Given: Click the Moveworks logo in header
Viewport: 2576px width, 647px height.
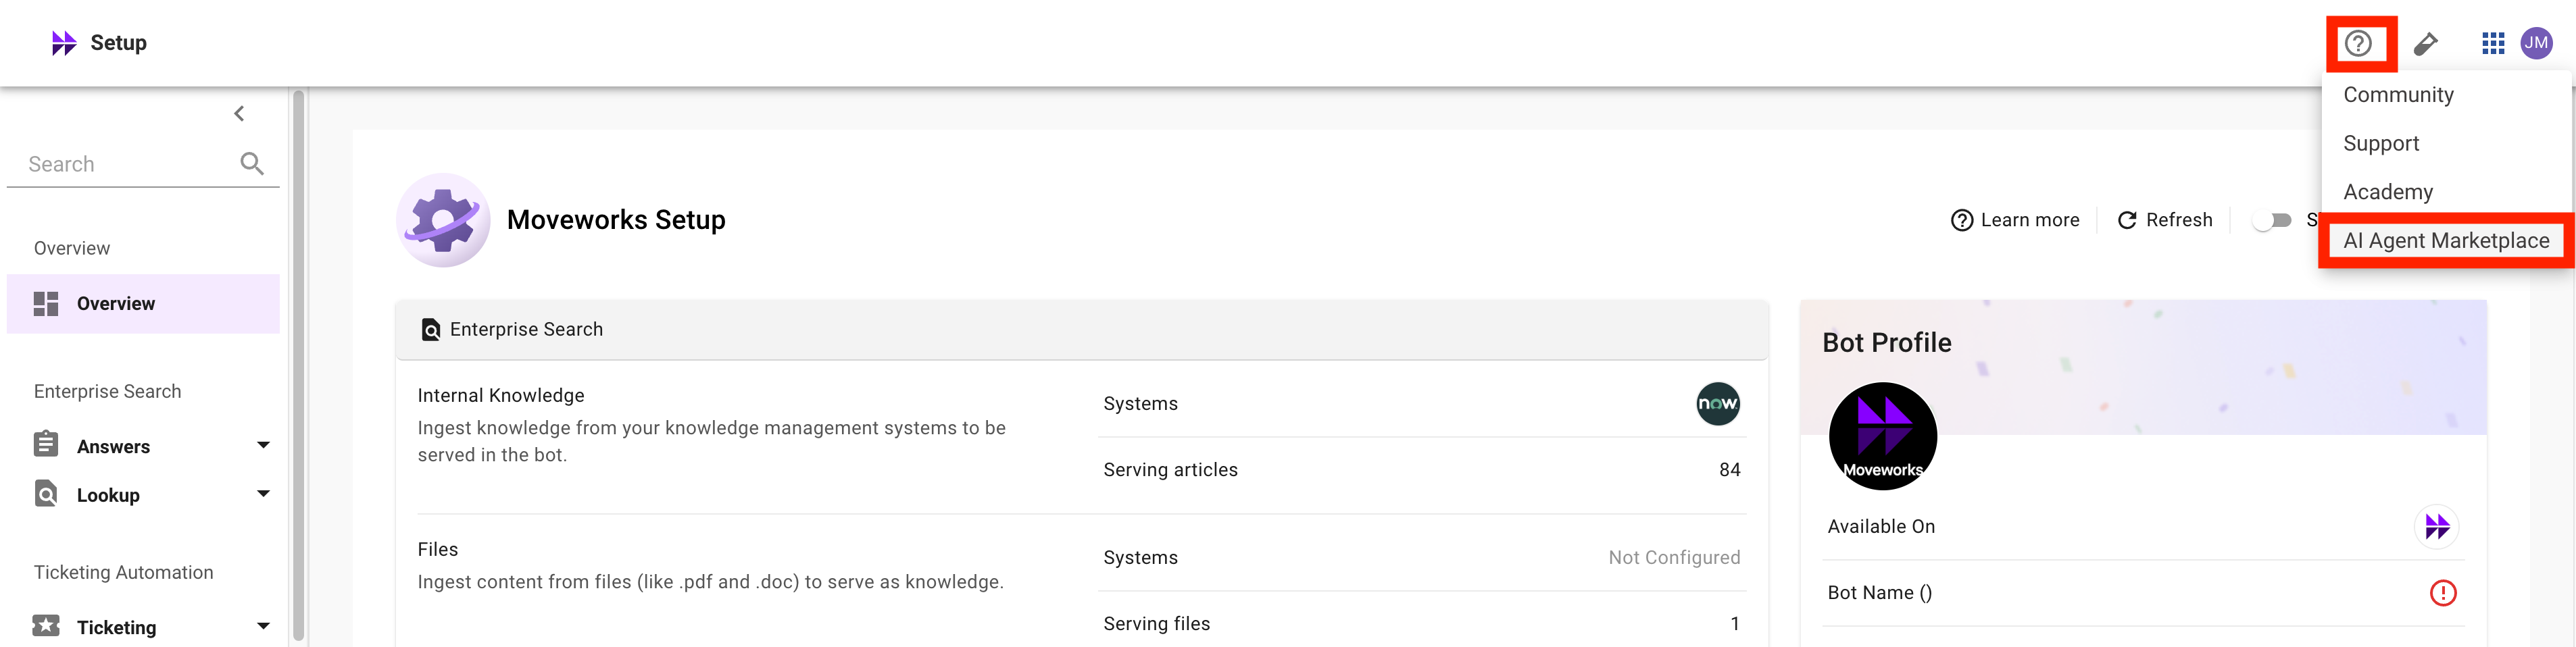Looking at the screenshot, I should [x=64, y=43].
